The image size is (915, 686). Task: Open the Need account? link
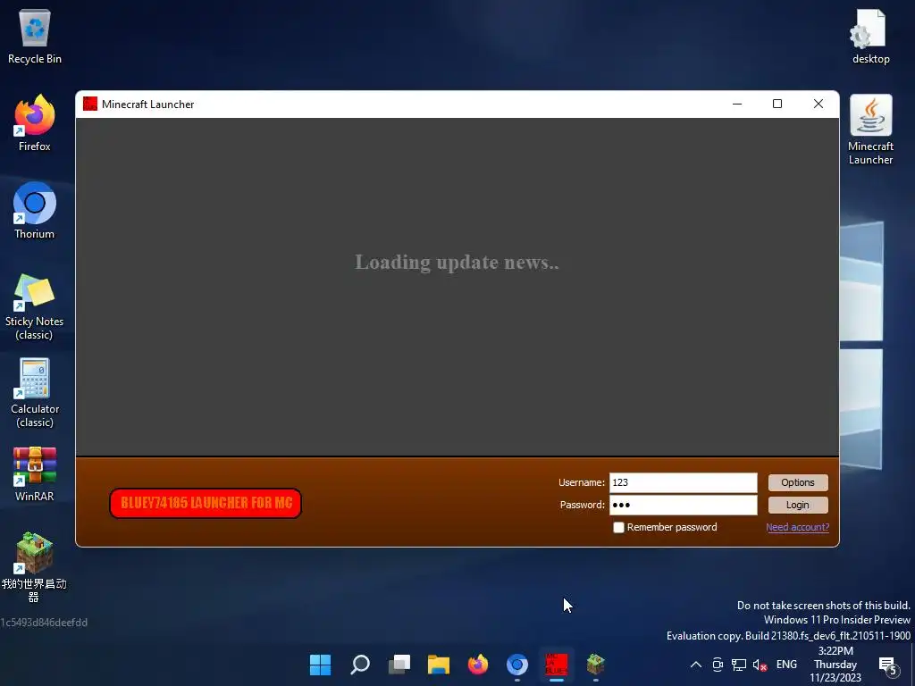tap(797, 527)
